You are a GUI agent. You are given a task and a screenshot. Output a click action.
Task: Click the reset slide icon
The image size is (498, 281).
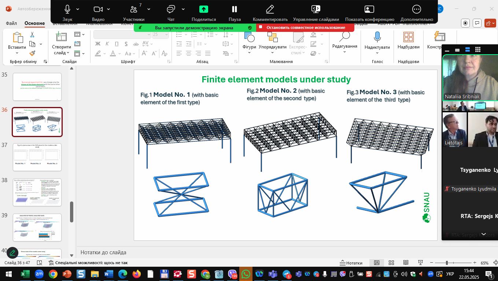pos(77,44)
